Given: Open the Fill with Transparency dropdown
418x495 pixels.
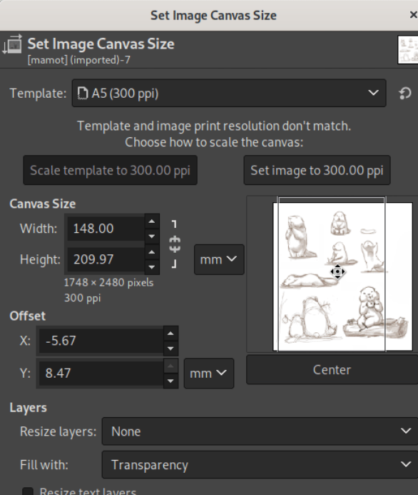Looking at the screenshot, I should [x=260, y=465].
